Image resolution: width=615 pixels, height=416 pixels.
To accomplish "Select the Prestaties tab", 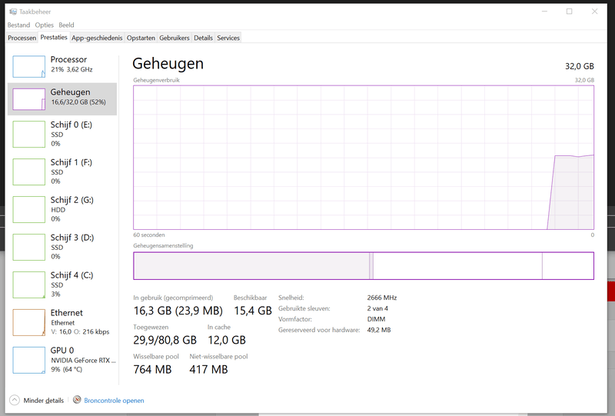I will pos(54,37).
